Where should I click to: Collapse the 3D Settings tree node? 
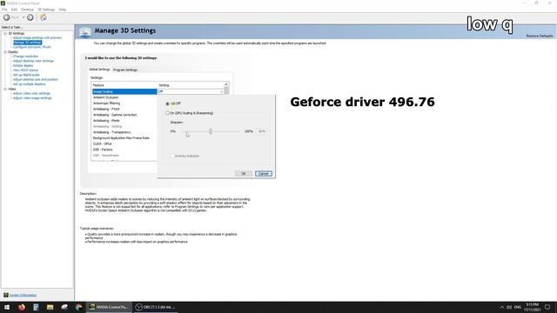pos(5,33)
